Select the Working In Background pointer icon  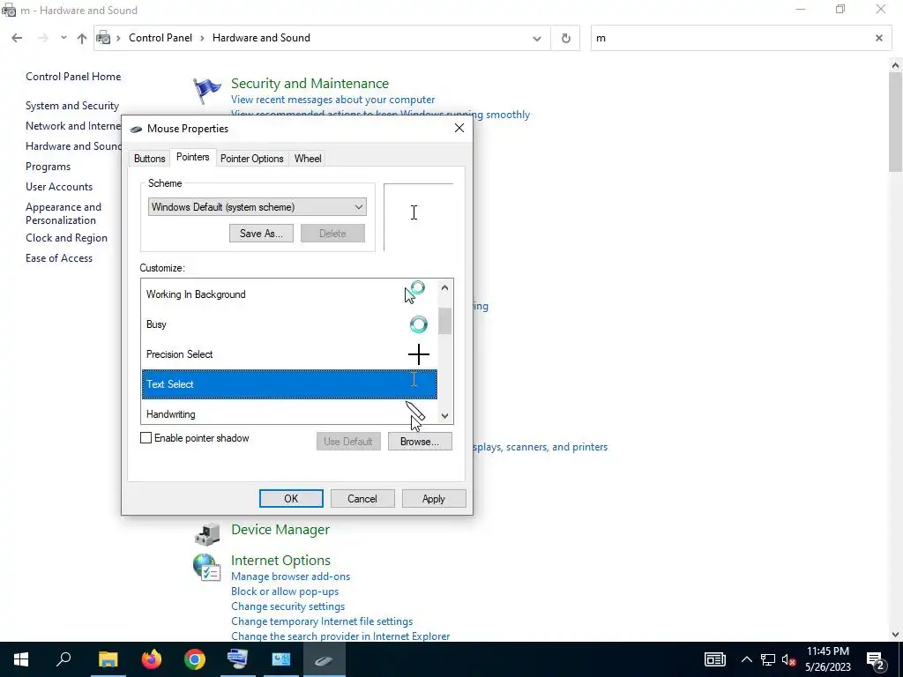point(414,293)
